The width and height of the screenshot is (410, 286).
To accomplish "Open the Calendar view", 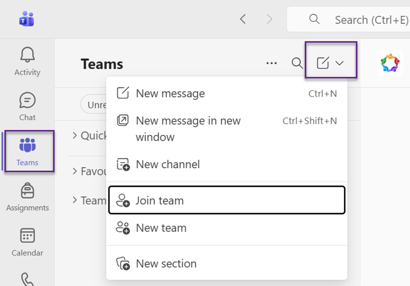I will 27,242.
